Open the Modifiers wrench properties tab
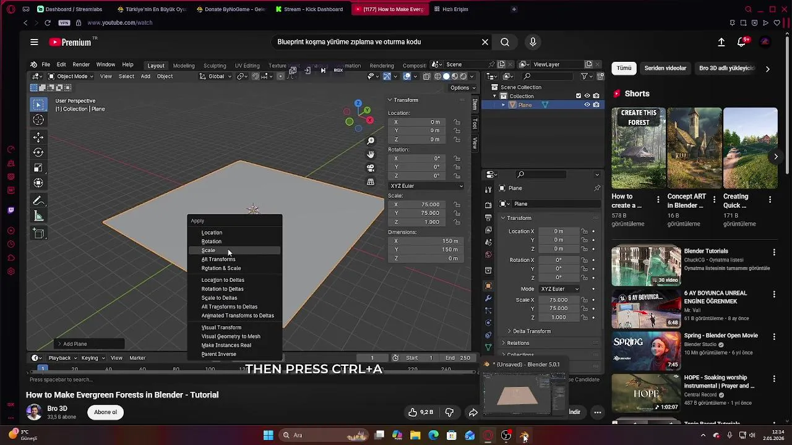Image resolution: width=792 pixels, height=445 pixels. coord(488,299)
